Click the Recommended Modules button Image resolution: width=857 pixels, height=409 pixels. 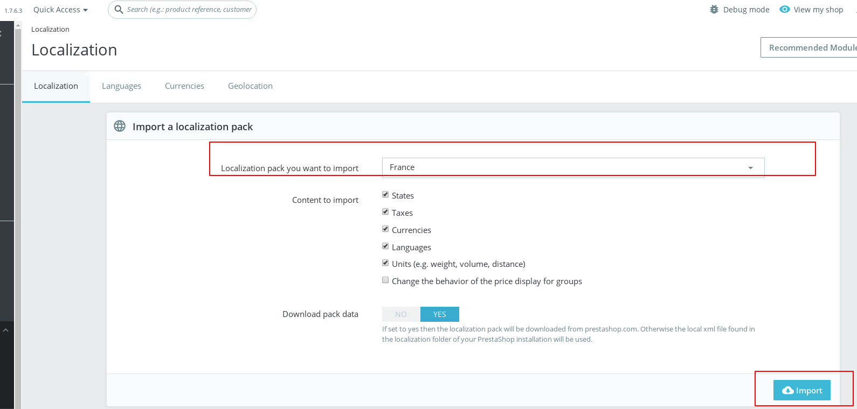pos(808,47)
